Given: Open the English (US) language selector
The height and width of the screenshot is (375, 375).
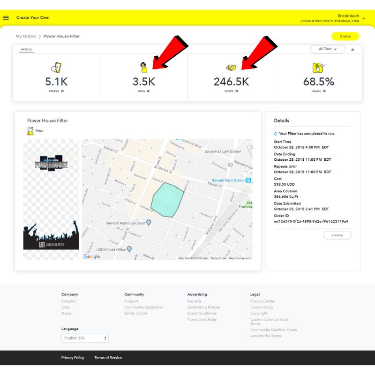Looking at the screenshot, I should point(85,338).
